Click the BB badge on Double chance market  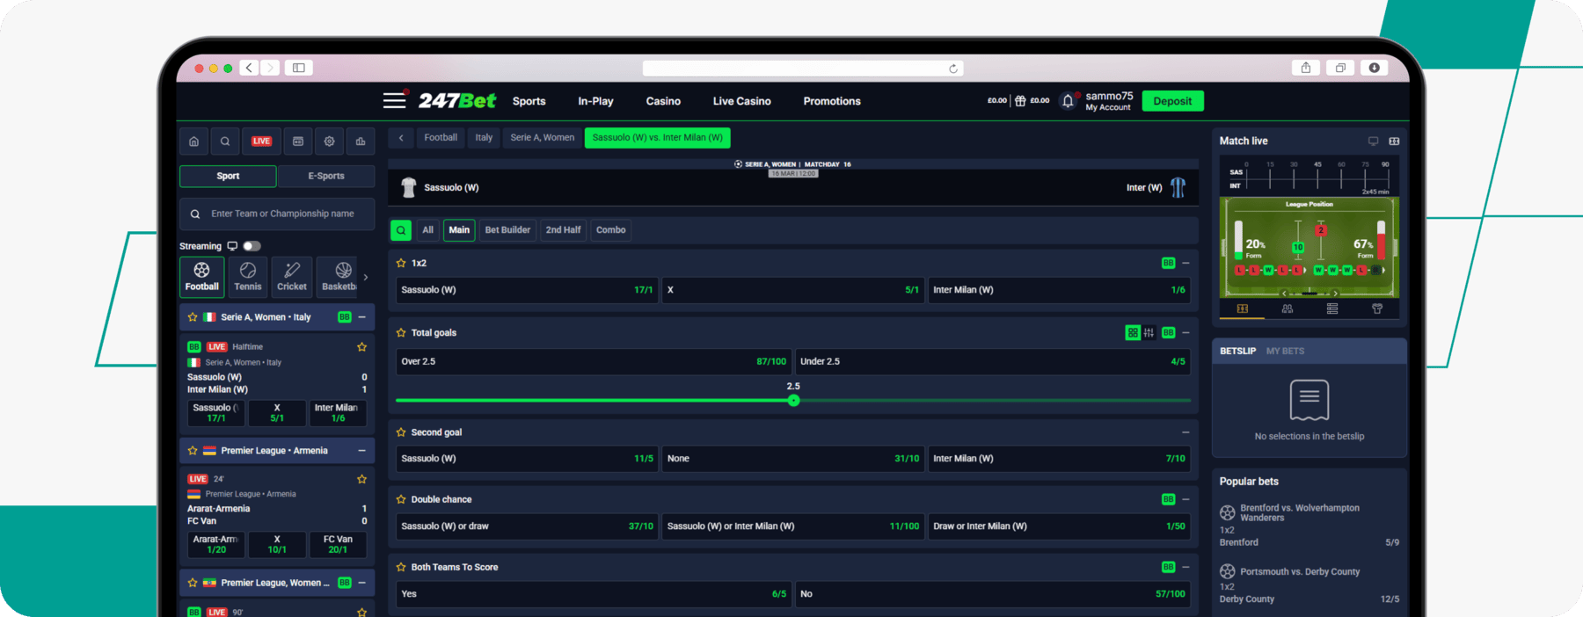point(1168,499)
